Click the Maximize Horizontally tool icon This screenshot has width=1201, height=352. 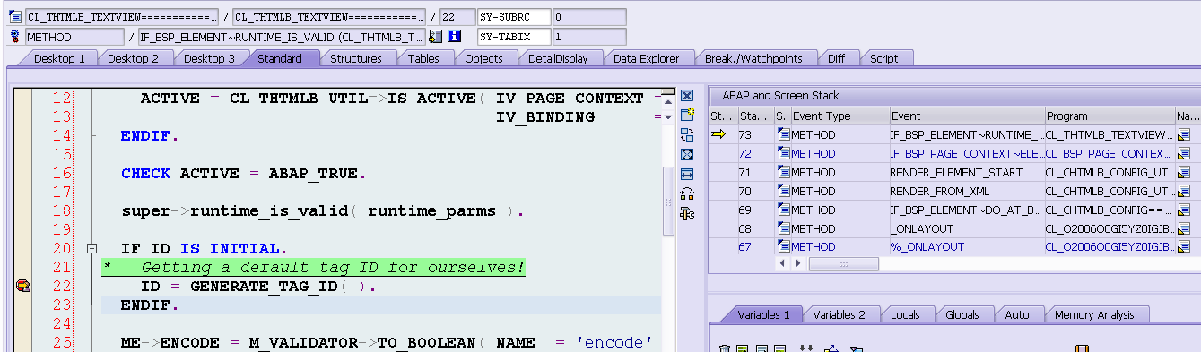(687, 174)
